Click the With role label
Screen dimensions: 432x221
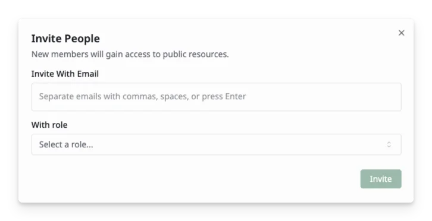coord(49,125)
